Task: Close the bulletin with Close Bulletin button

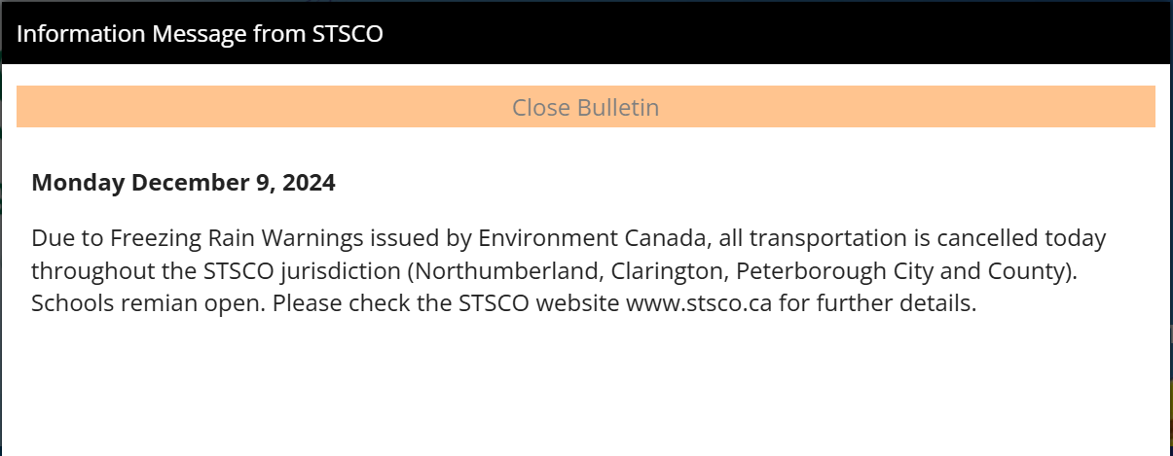Action: [x=586, y=107]
